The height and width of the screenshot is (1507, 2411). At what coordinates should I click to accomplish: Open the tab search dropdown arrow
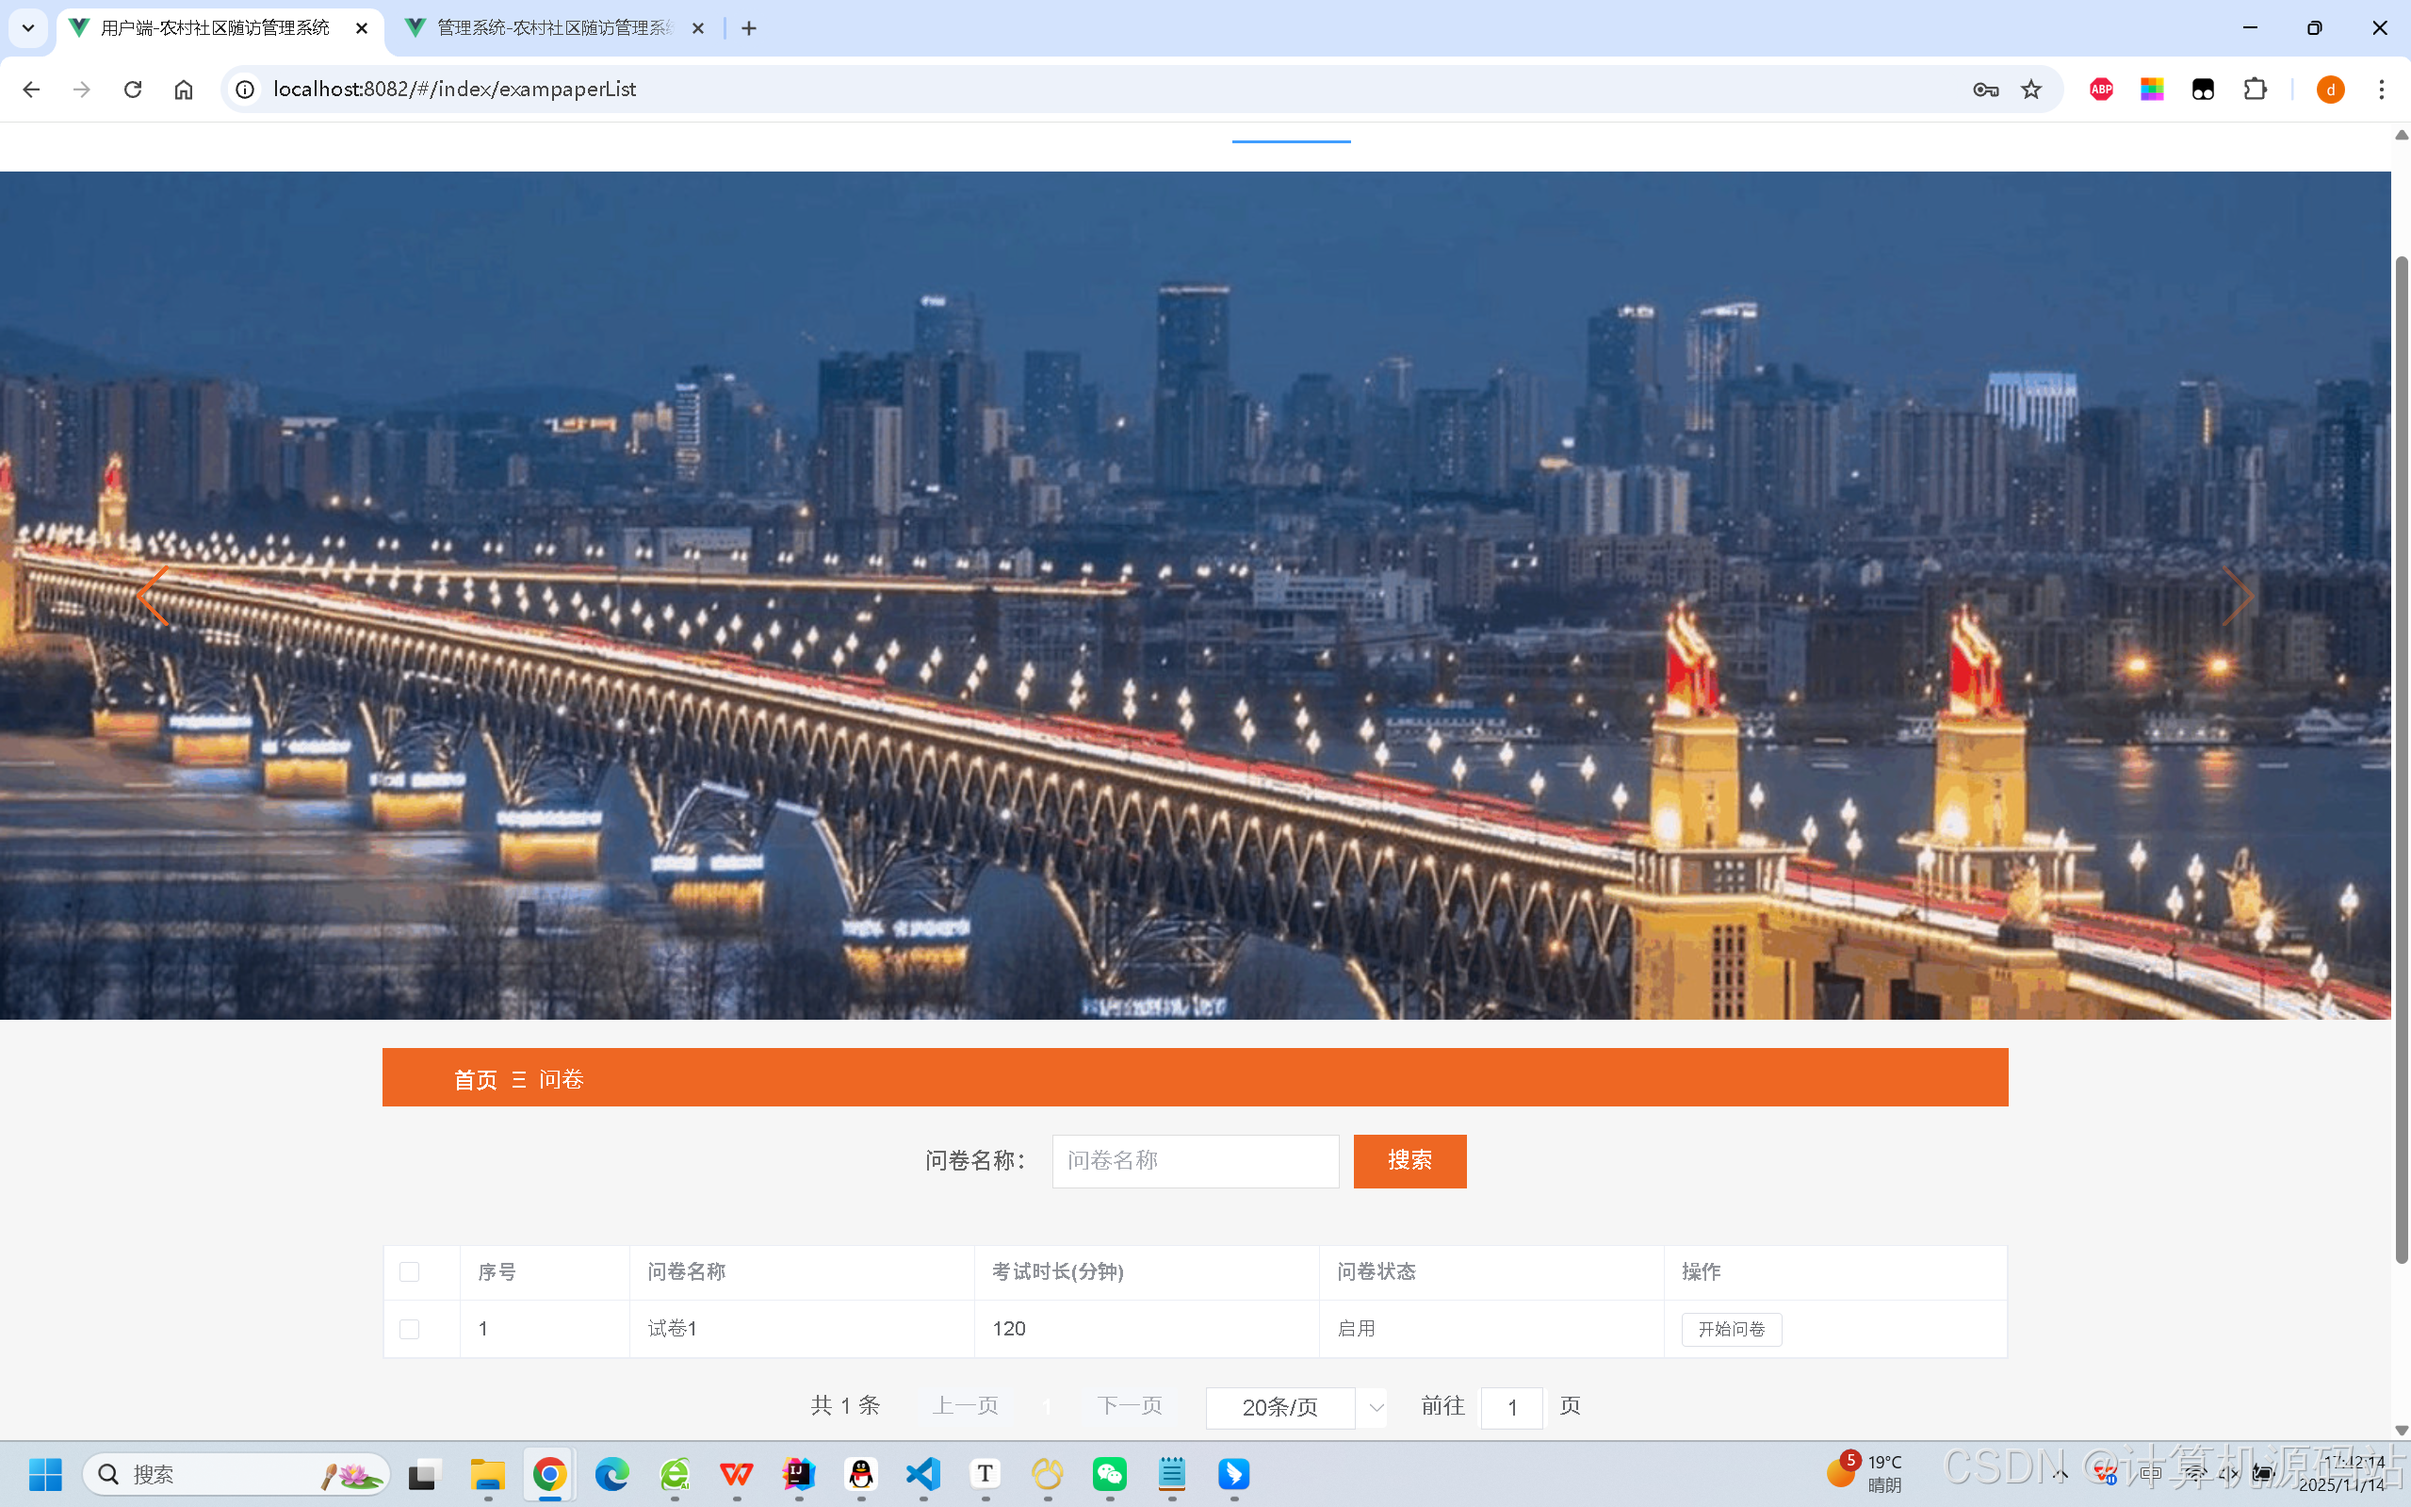pos(28,28)
